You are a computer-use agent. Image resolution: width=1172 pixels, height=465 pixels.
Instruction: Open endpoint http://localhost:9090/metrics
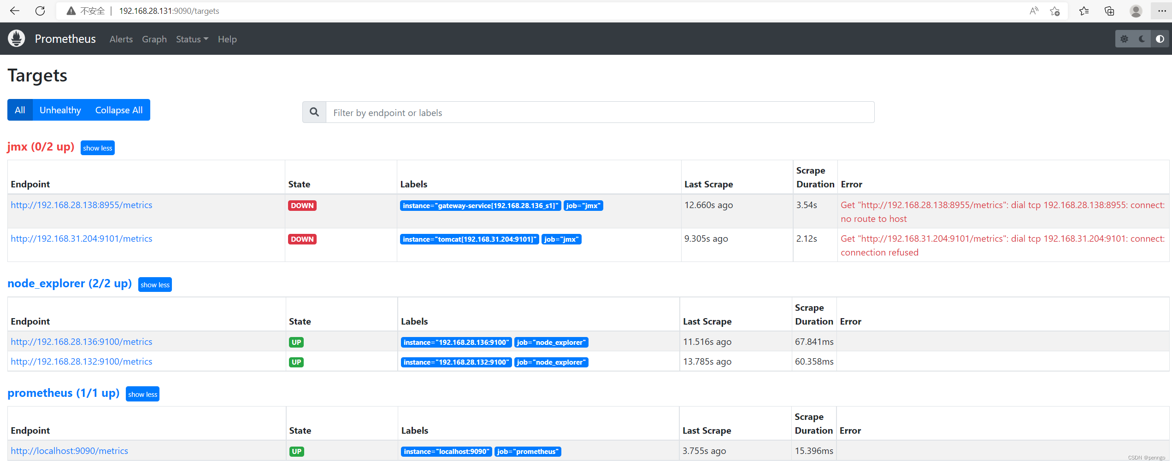tap(70, 451)
